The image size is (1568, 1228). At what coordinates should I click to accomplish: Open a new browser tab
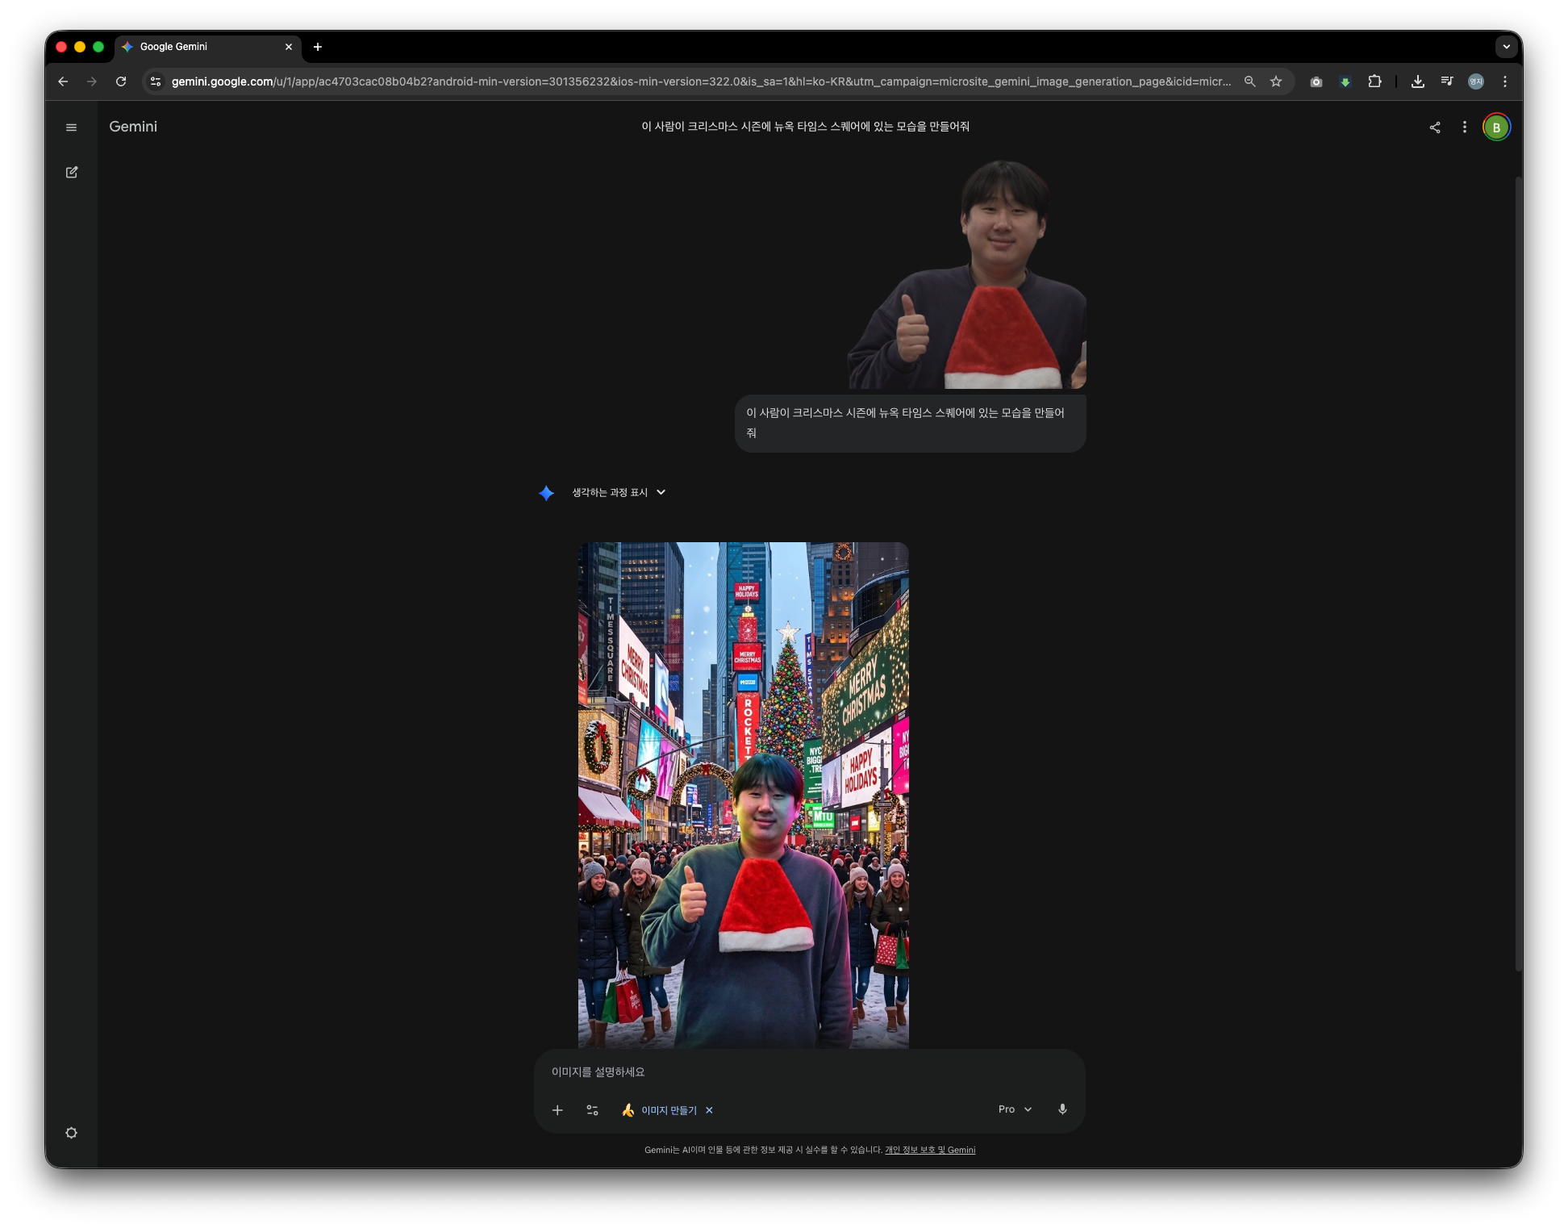tap(318, 47)
